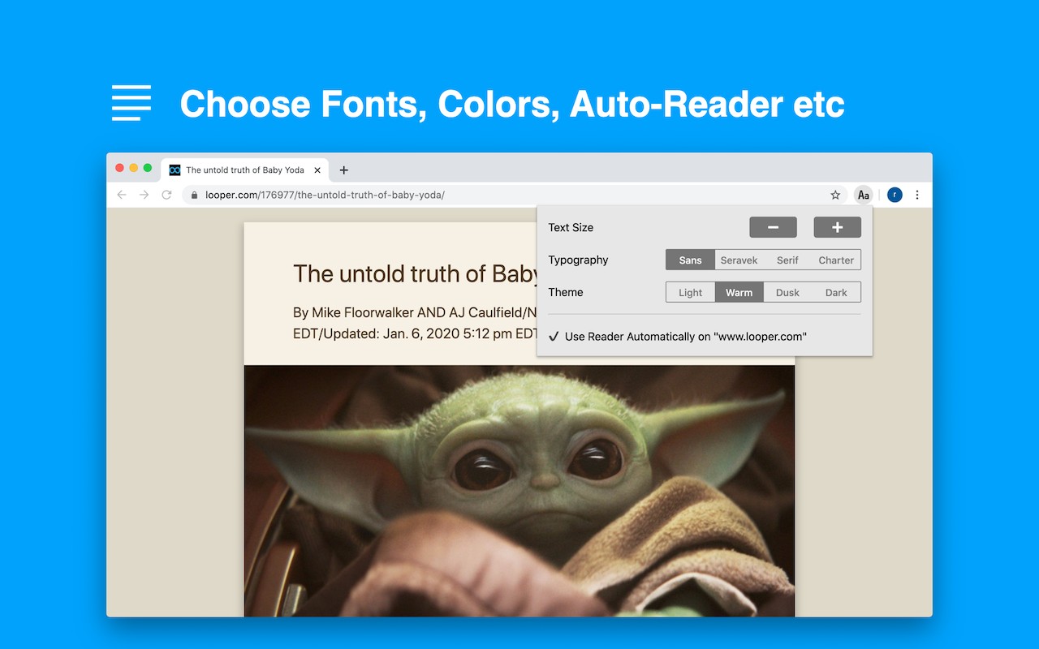Click the 'Text Size' label

(x=571, y=227)
